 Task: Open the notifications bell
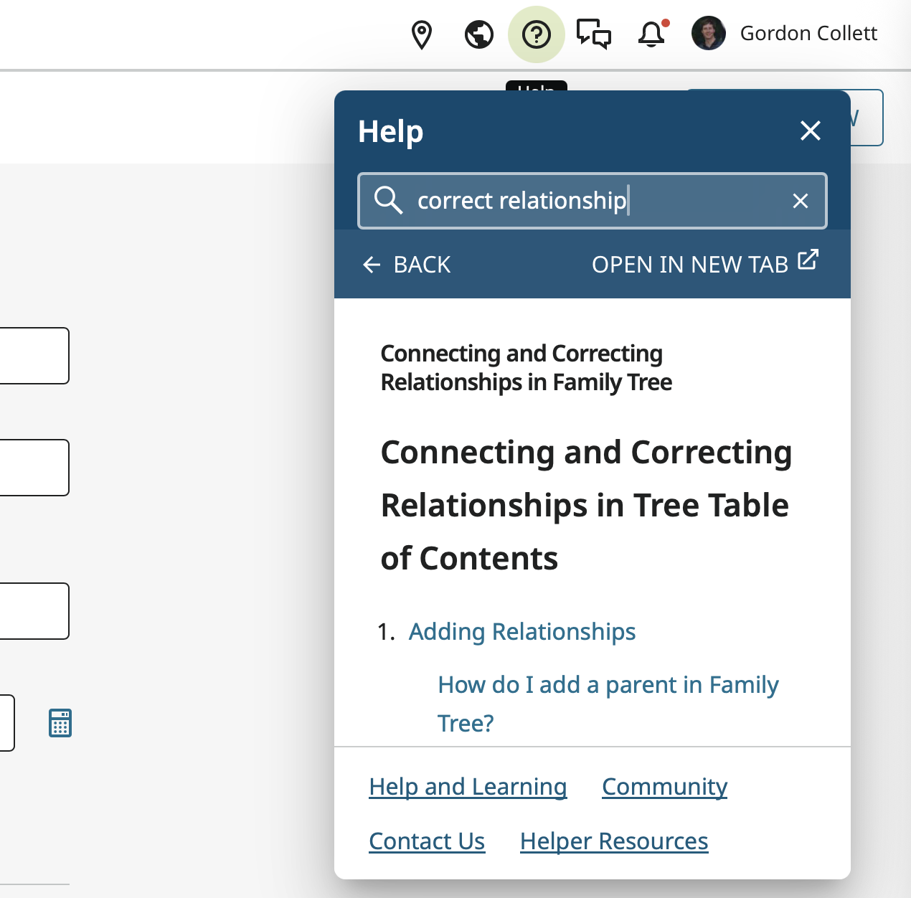tap(651, 34)
